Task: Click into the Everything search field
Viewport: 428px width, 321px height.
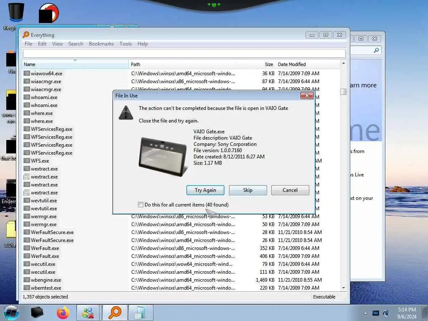Action: click(184, 53)
